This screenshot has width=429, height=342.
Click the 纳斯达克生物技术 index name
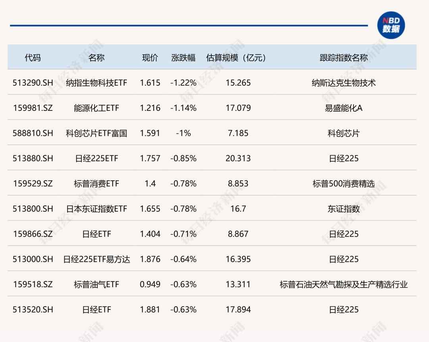[x=344, y=83]
